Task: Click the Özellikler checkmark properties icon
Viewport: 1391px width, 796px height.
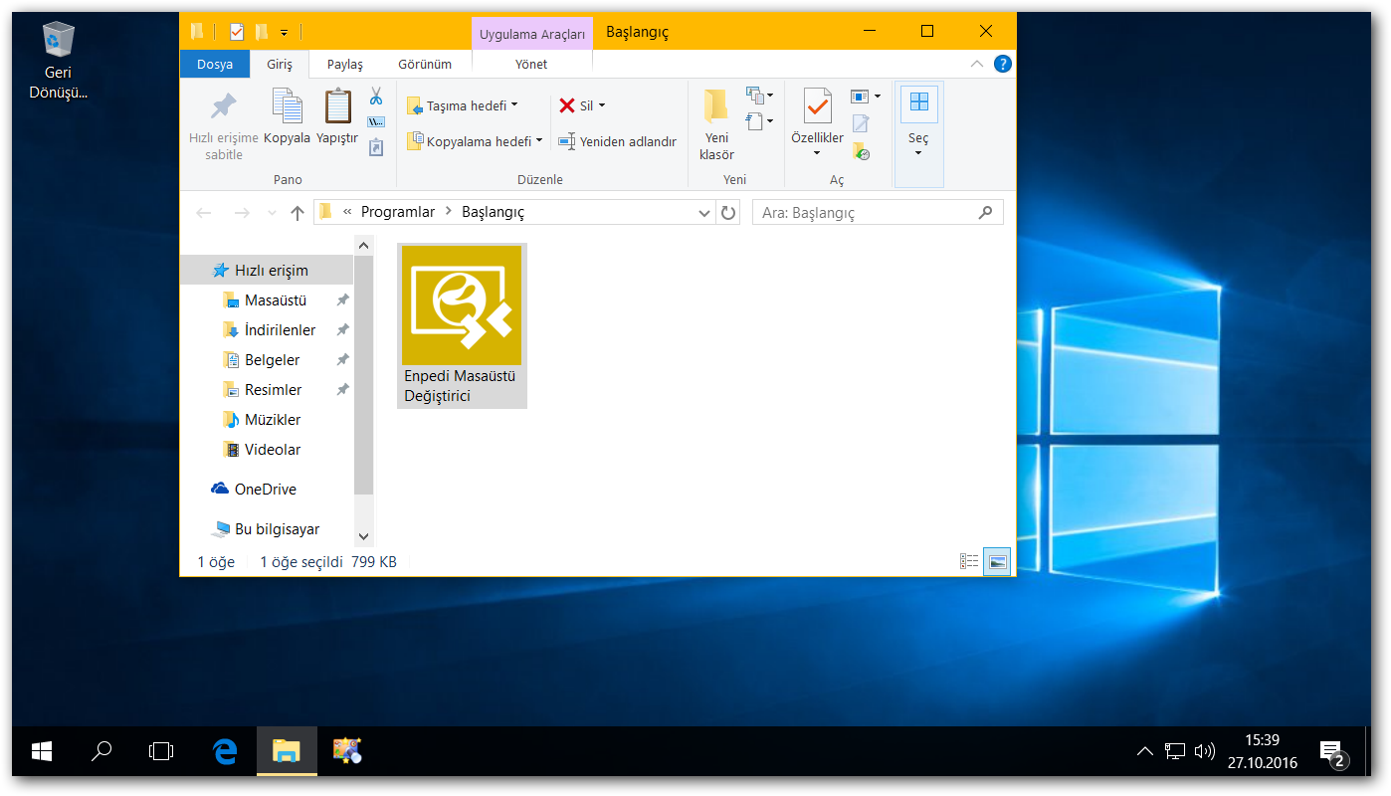Action: (x=817, y=106)
